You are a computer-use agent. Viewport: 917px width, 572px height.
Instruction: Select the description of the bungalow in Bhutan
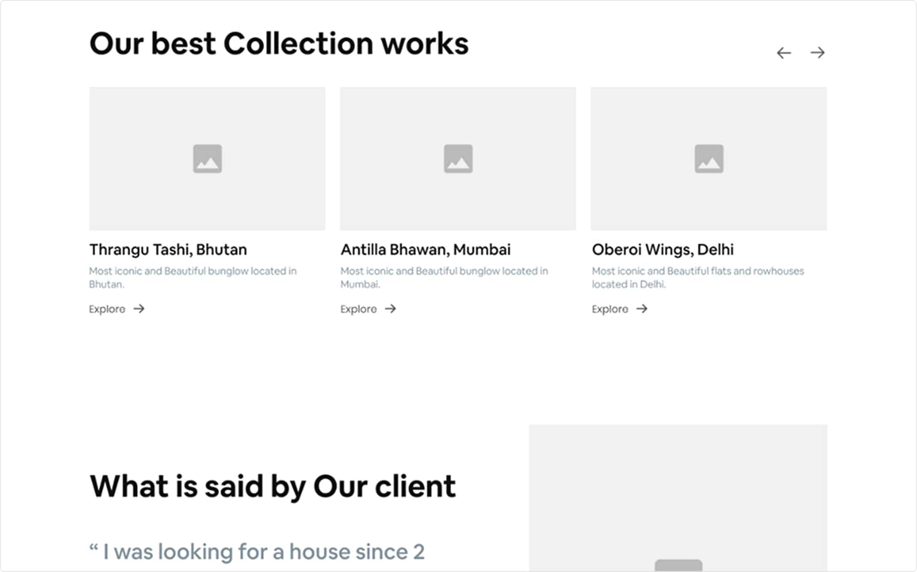pyautogui.click(x=193, y=277)
